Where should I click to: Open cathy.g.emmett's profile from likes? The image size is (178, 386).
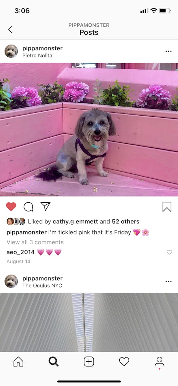tap(75, 222)
